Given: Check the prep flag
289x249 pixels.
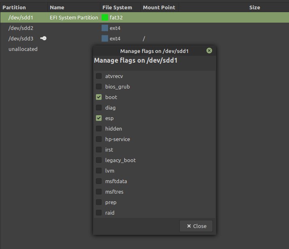Looking at the screenshot, I should [99, 202].
